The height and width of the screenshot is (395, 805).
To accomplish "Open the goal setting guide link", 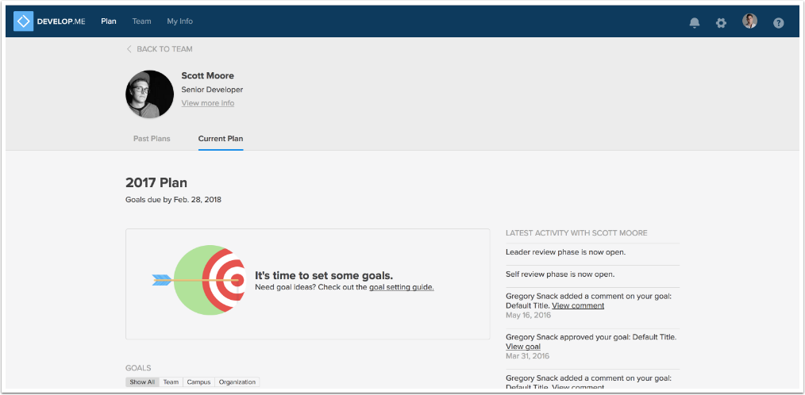I will 402,287.
